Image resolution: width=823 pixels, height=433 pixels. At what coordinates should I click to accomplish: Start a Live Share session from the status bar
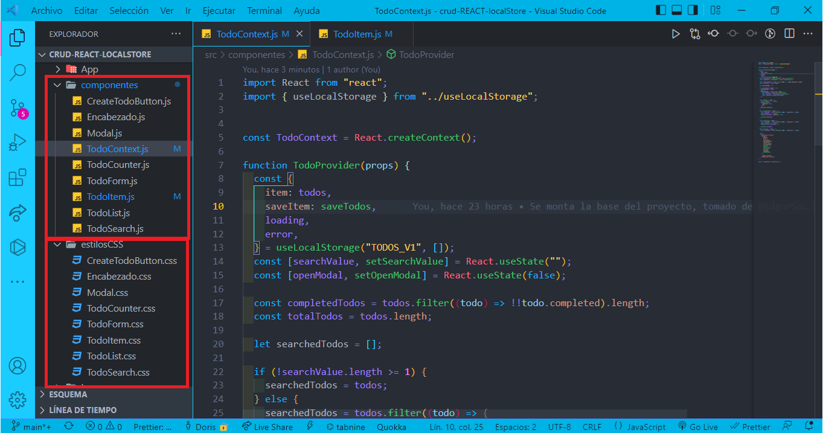point(267,426)
